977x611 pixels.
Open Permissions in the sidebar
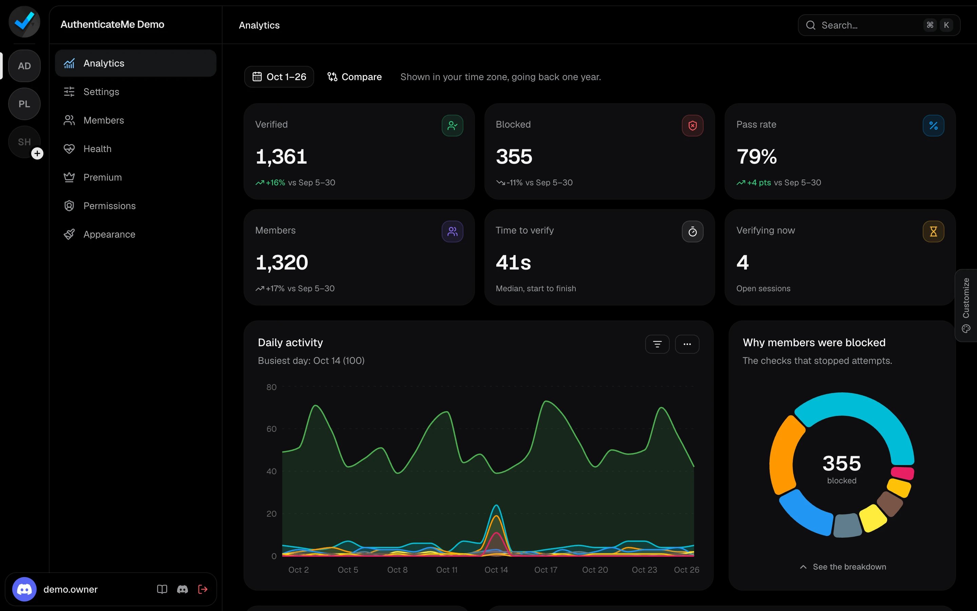click(136, 206)
